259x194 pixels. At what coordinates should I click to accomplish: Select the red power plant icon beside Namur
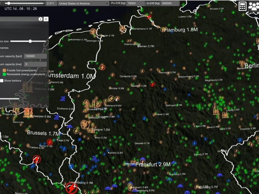click(x=50, y=142)
